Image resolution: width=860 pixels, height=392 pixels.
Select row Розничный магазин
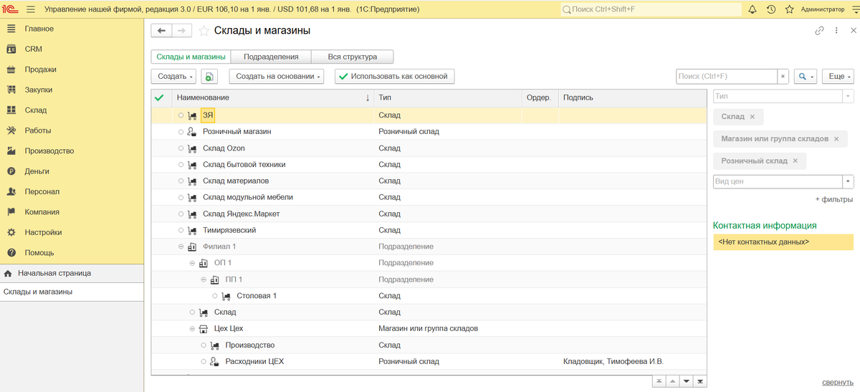(429, 132)
